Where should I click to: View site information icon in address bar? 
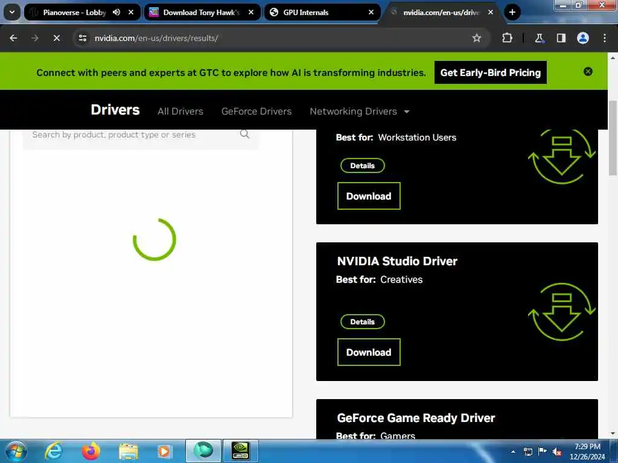pyautogui.click(x=82, y=38)
